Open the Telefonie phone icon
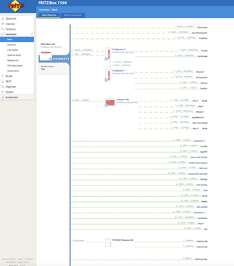This screenshot has height=266, width=234. [x=3, y=29]
